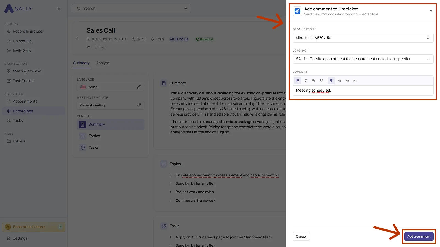440x247 pixels.
Task: Click the Recorded status badge
Action: (x=204, y=40)
